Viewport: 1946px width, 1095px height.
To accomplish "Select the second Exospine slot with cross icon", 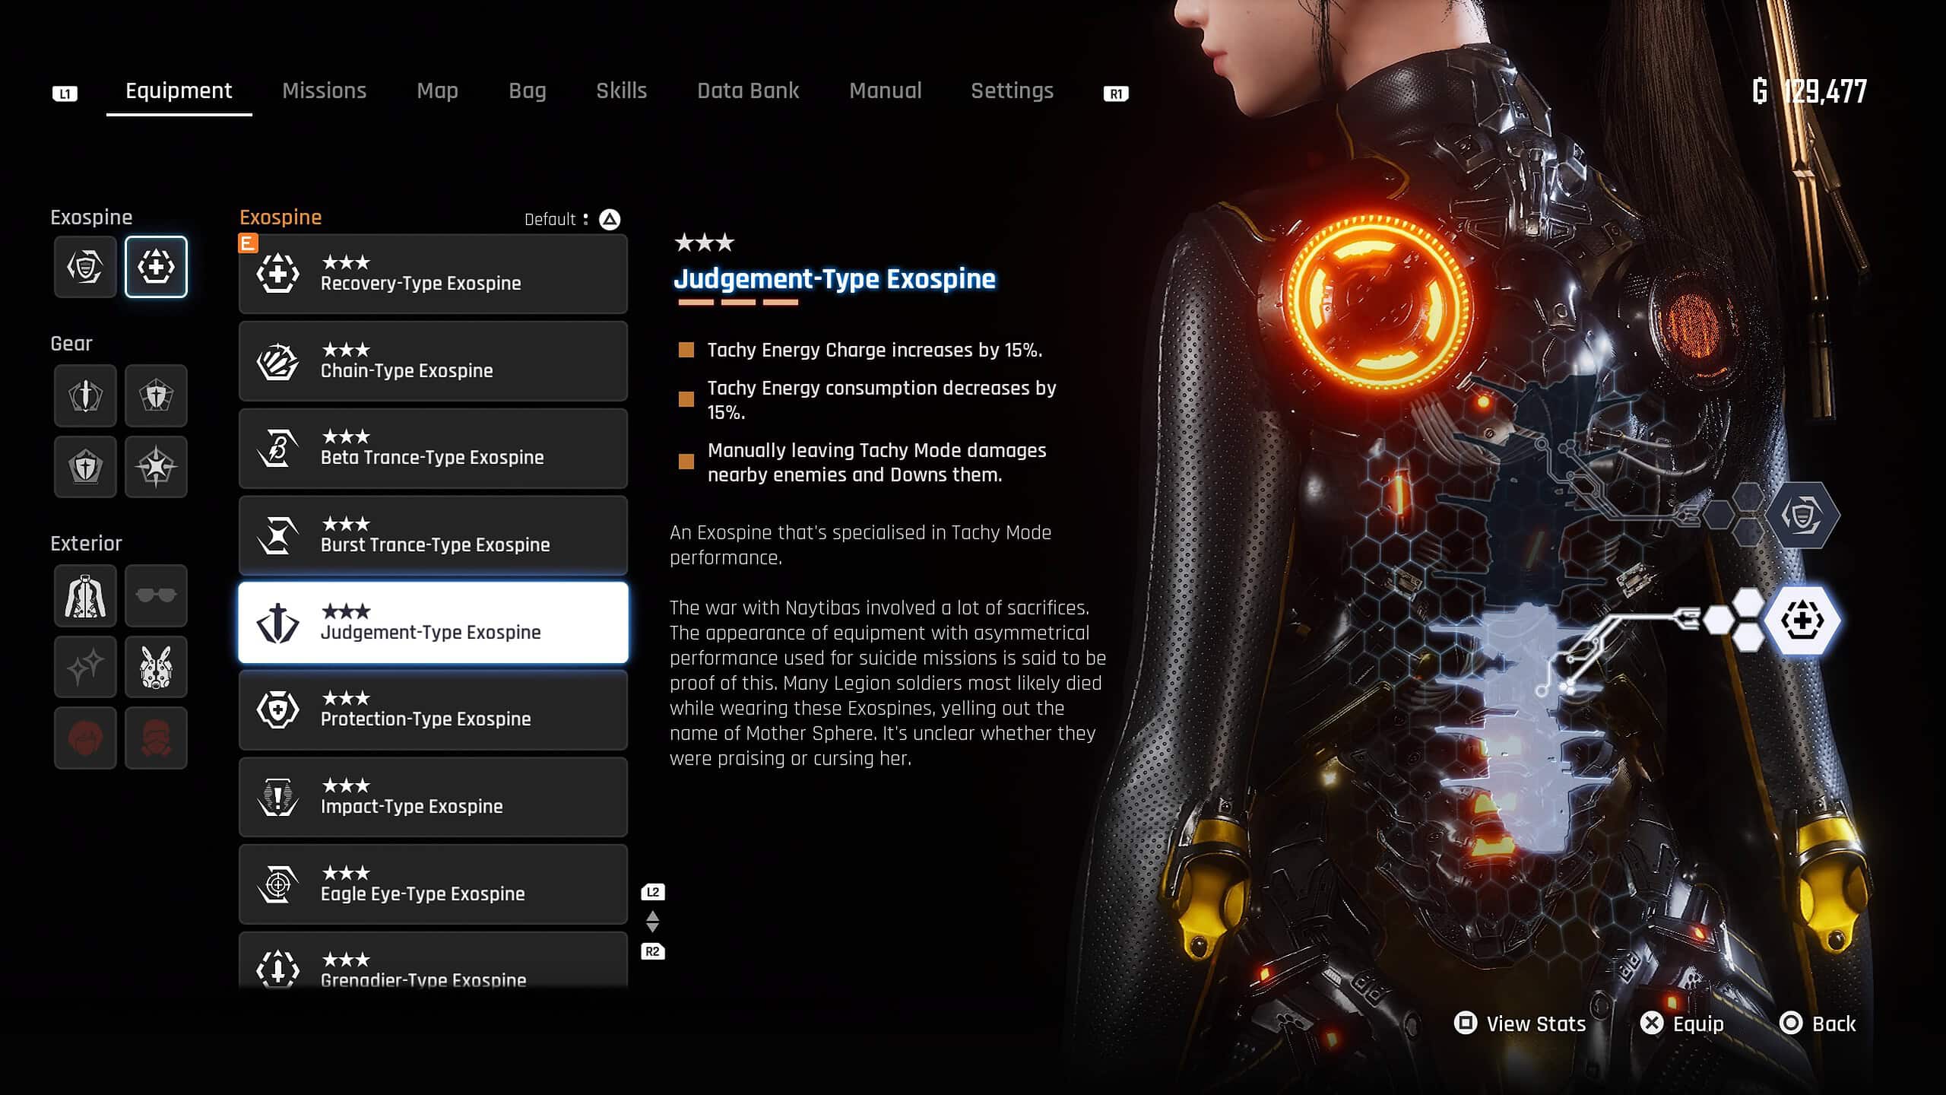I will point(156,266).
